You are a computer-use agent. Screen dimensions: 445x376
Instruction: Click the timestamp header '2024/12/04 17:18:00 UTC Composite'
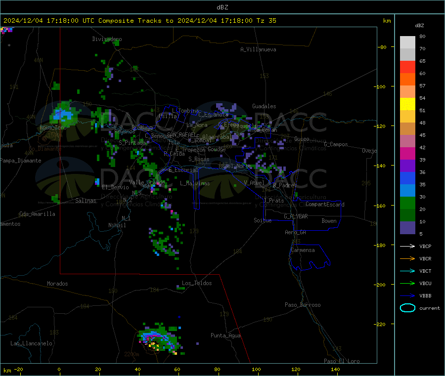point(68,21)
